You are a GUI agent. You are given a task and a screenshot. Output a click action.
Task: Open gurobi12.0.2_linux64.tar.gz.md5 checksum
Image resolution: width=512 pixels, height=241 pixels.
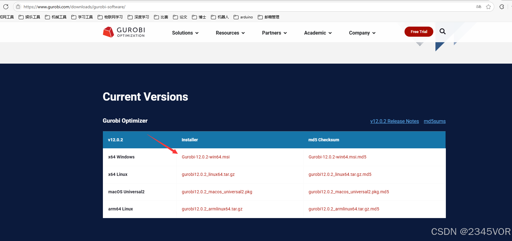340,174
